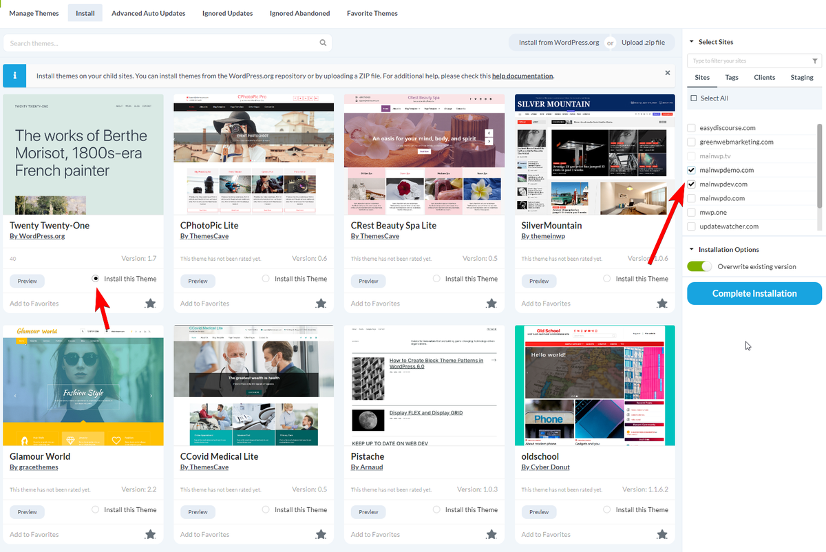Click the blue info icon on the notice
Viewport: 826px width, 552px height.
tap(14, 76)
